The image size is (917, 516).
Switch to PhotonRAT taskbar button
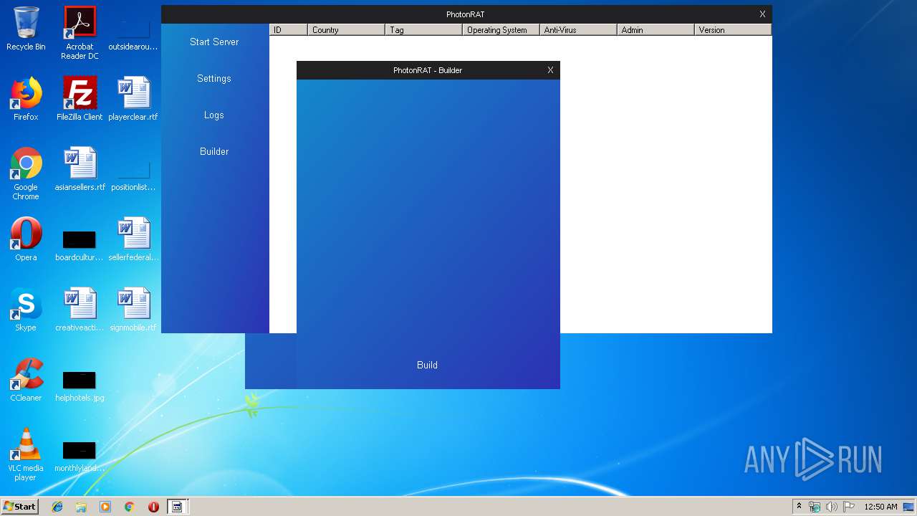click(177, 507)
